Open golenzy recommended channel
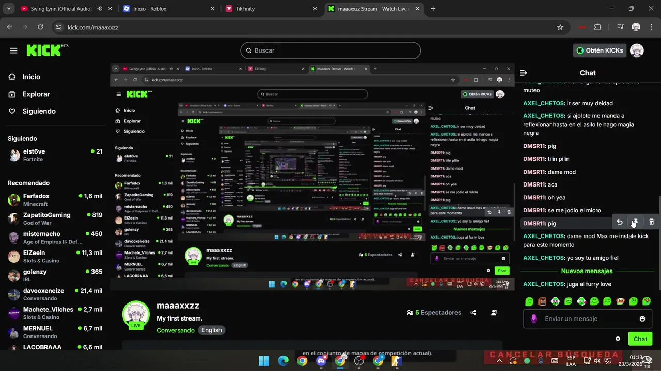This screenshot has width=661, height=371. (55, 275)
